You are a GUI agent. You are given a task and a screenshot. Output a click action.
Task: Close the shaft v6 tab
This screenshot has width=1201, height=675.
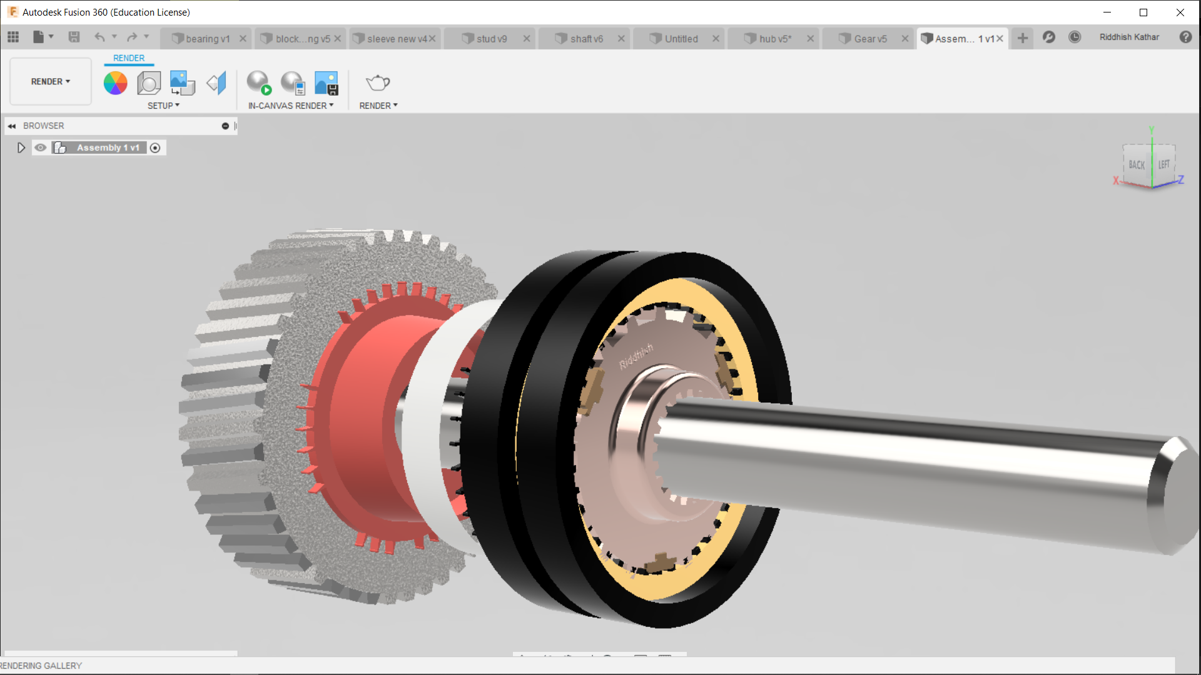click(x=621, y=39)
